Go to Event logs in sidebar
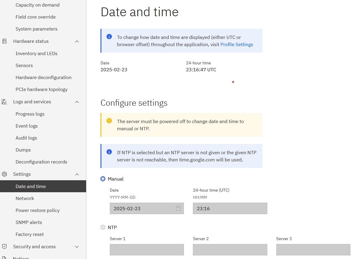Screen dimensions: 363x259 (x=27, y=126)
